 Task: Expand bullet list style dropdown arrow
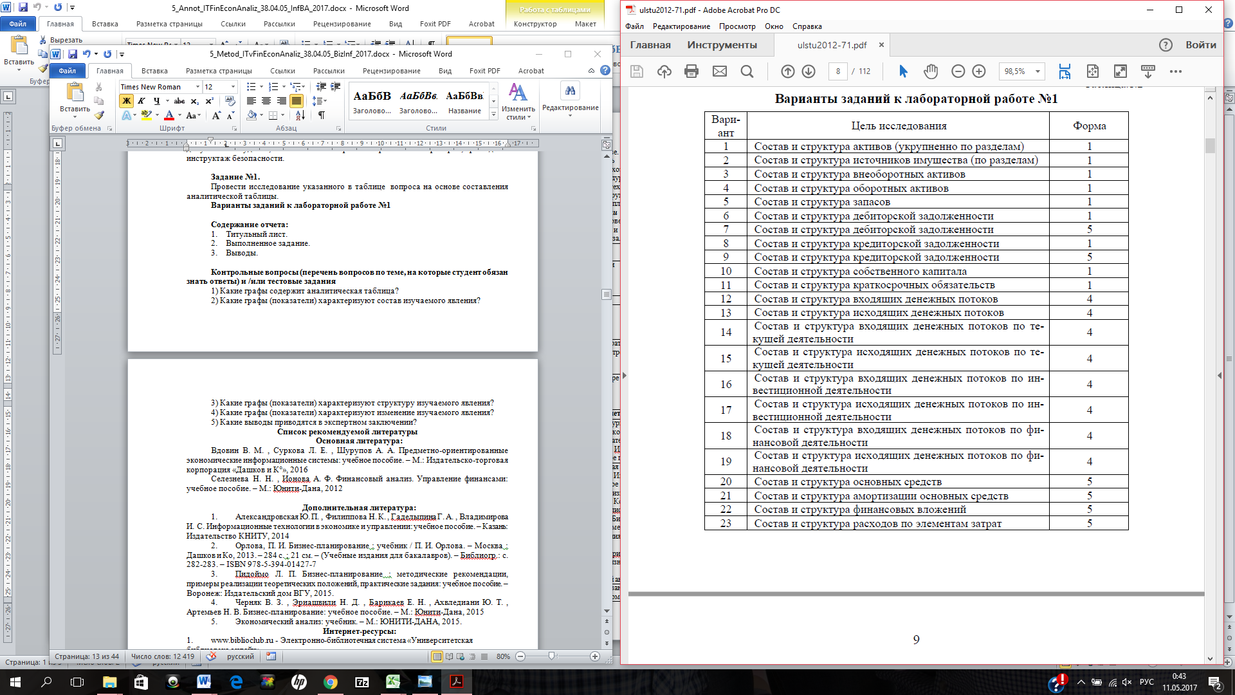(x=261, y=87)
